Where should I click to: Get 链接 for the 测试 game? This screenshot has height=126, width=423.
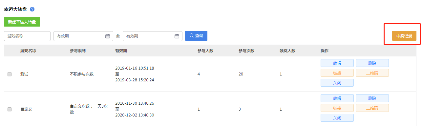coord(337,73)
